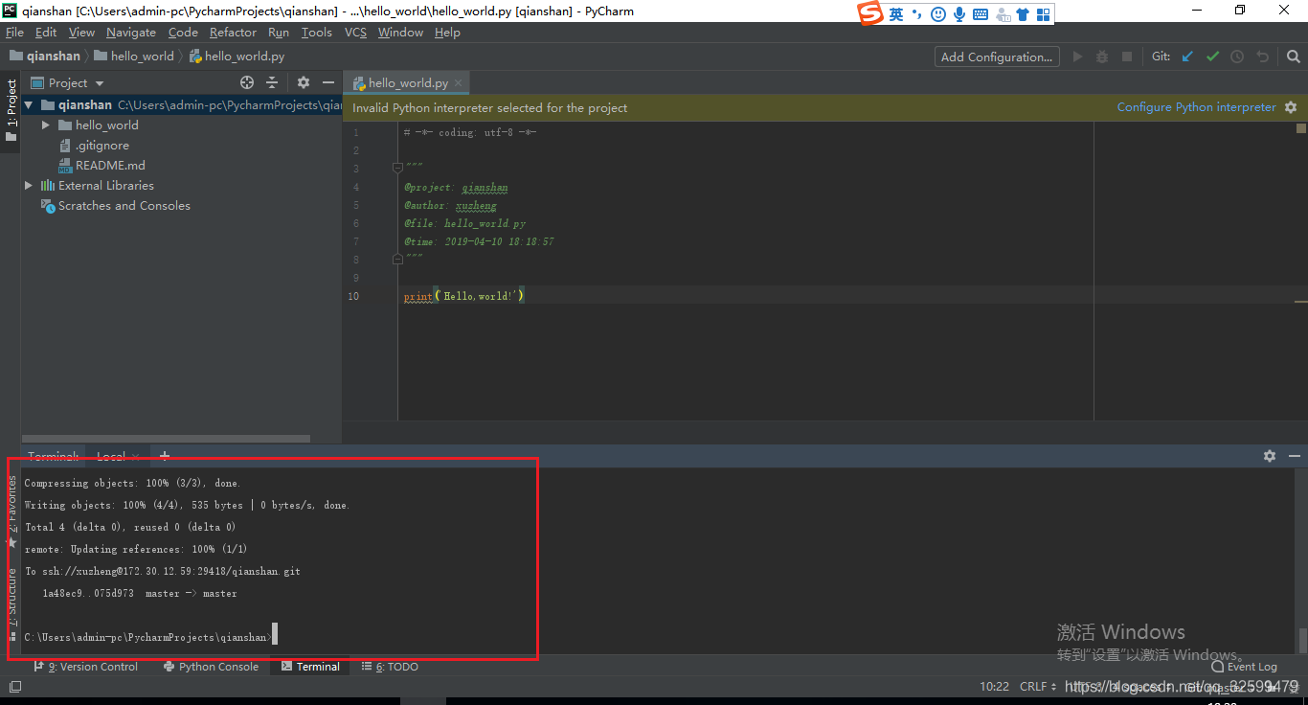Open the Navigate menu
This screenshot has height=705, width=1308.
coord(131,33)
